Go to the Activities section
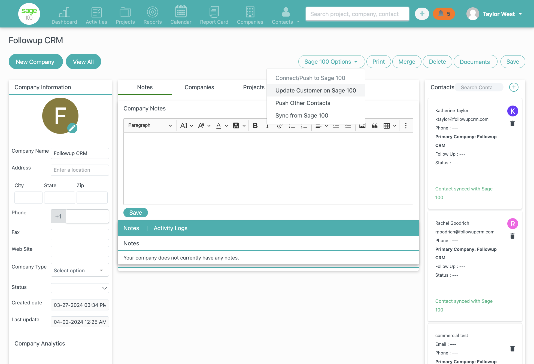This screenshot has height=364, width=534. pos(96,15)
